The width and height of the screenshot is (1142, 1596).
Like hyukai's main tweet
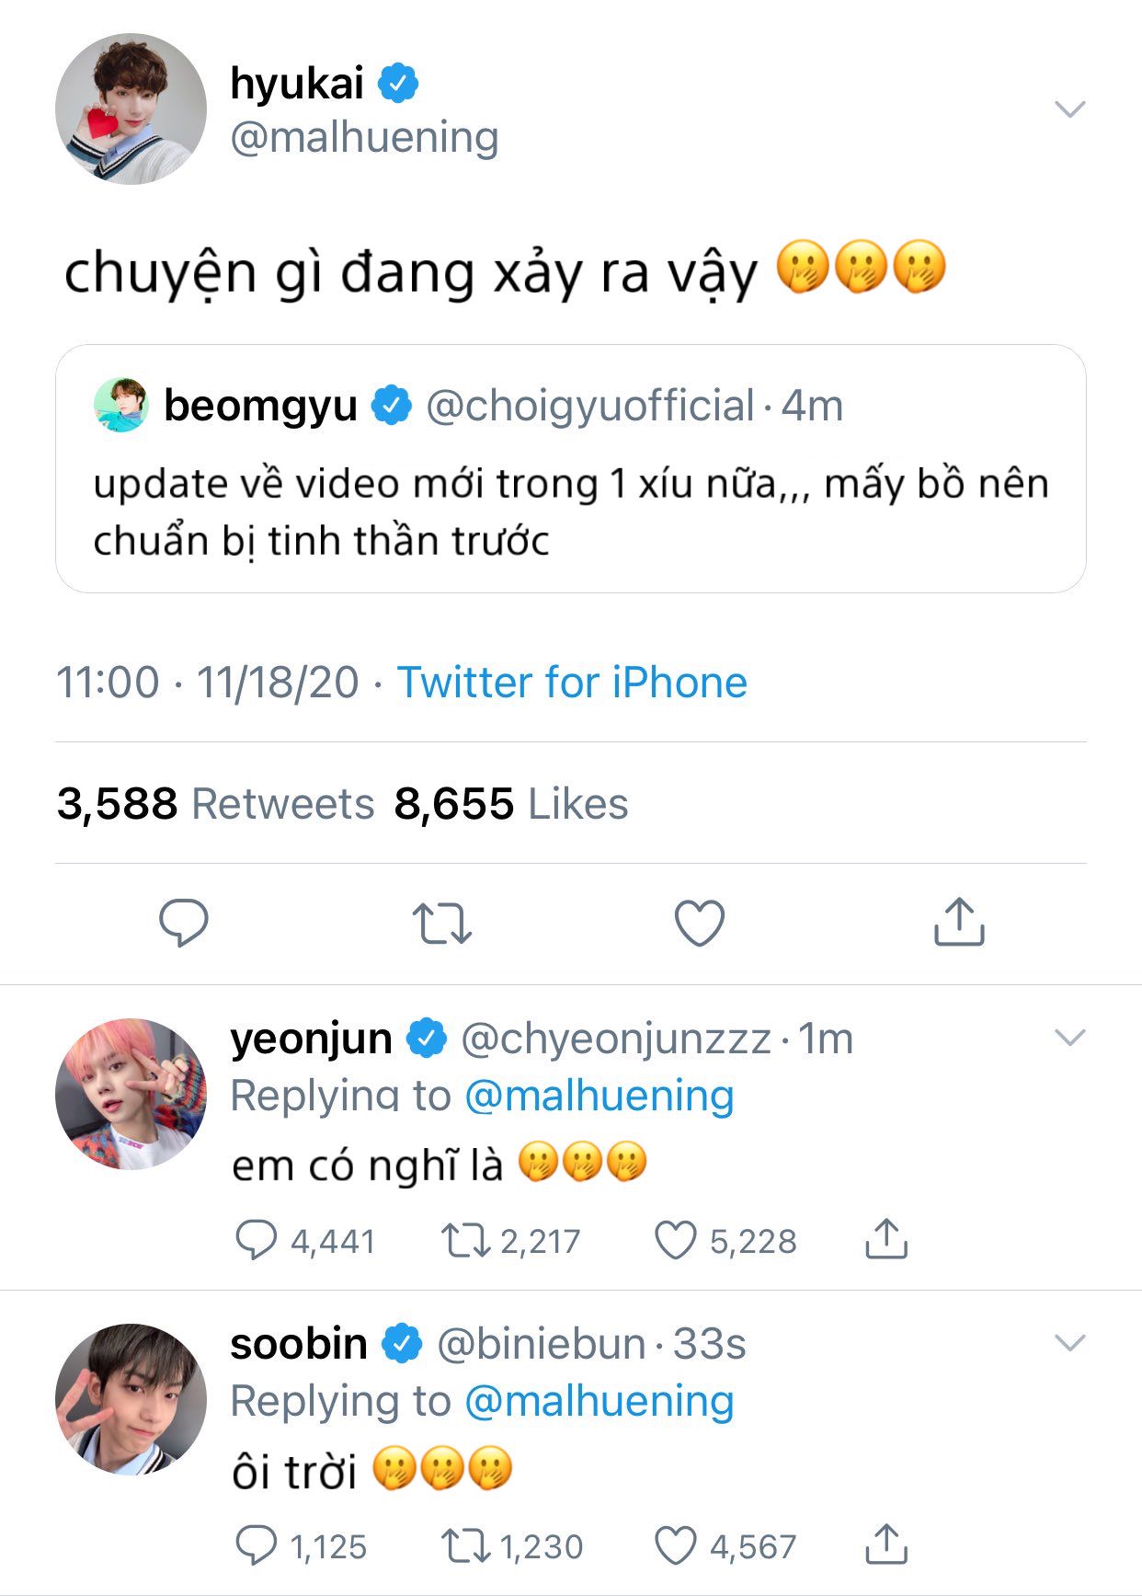pyautogui.click(x=700, y=923)
